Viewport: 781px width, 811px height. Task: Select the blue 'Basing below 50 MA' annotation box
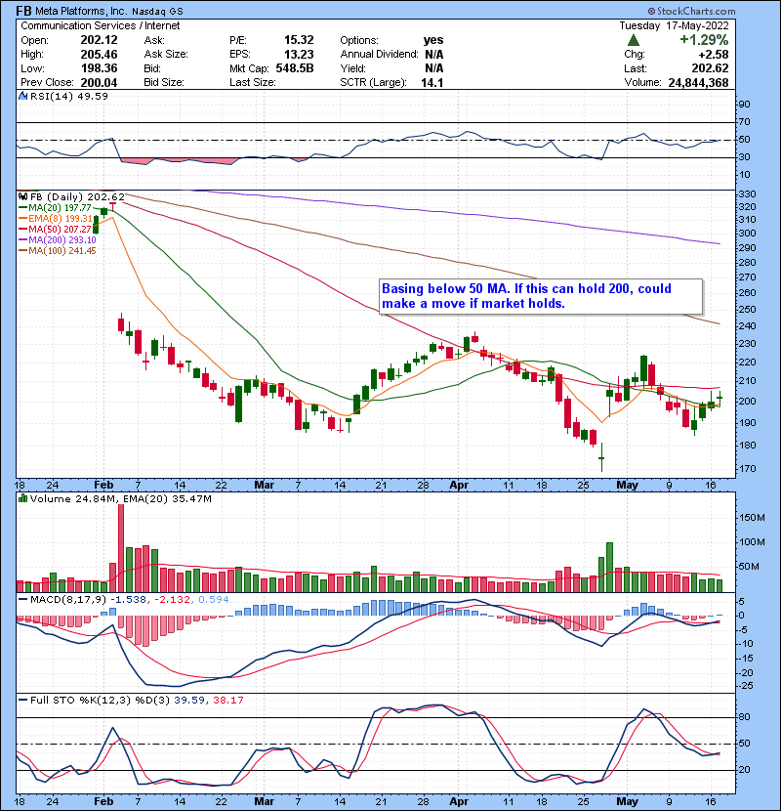click(541, 297)
